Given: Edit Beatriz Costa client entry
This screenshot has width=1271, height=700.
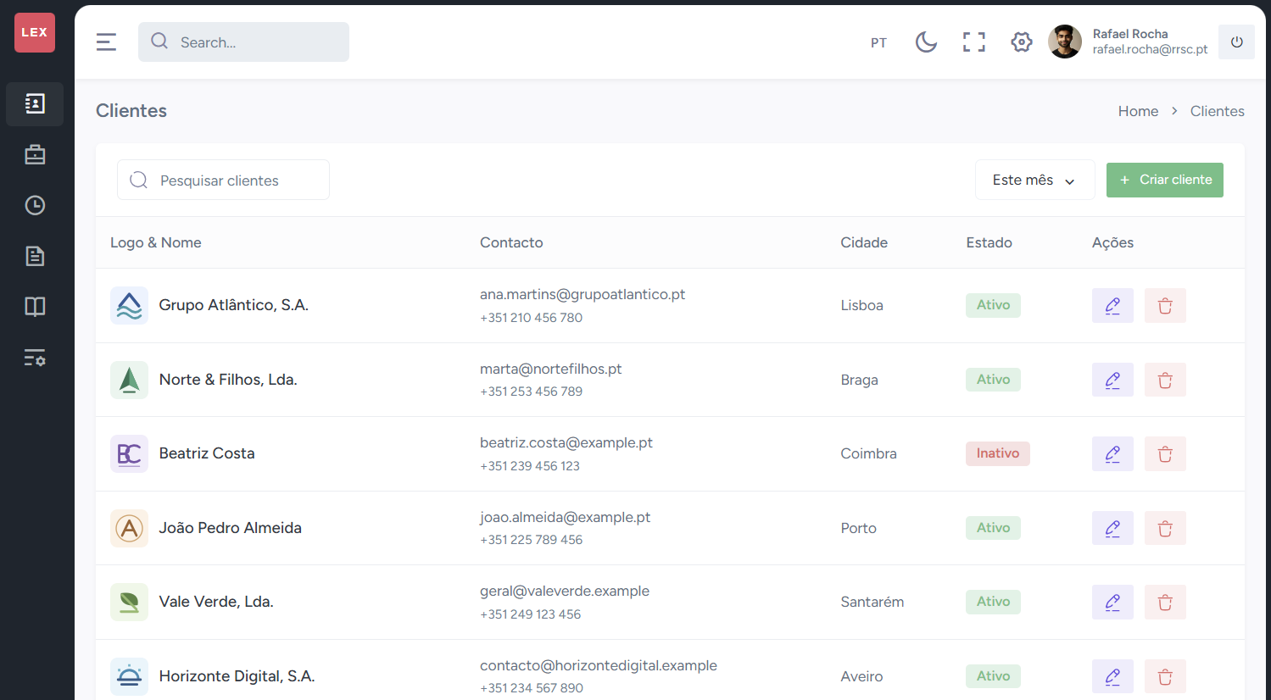Looking at the screenshot, I should (x=1112, y=453).
